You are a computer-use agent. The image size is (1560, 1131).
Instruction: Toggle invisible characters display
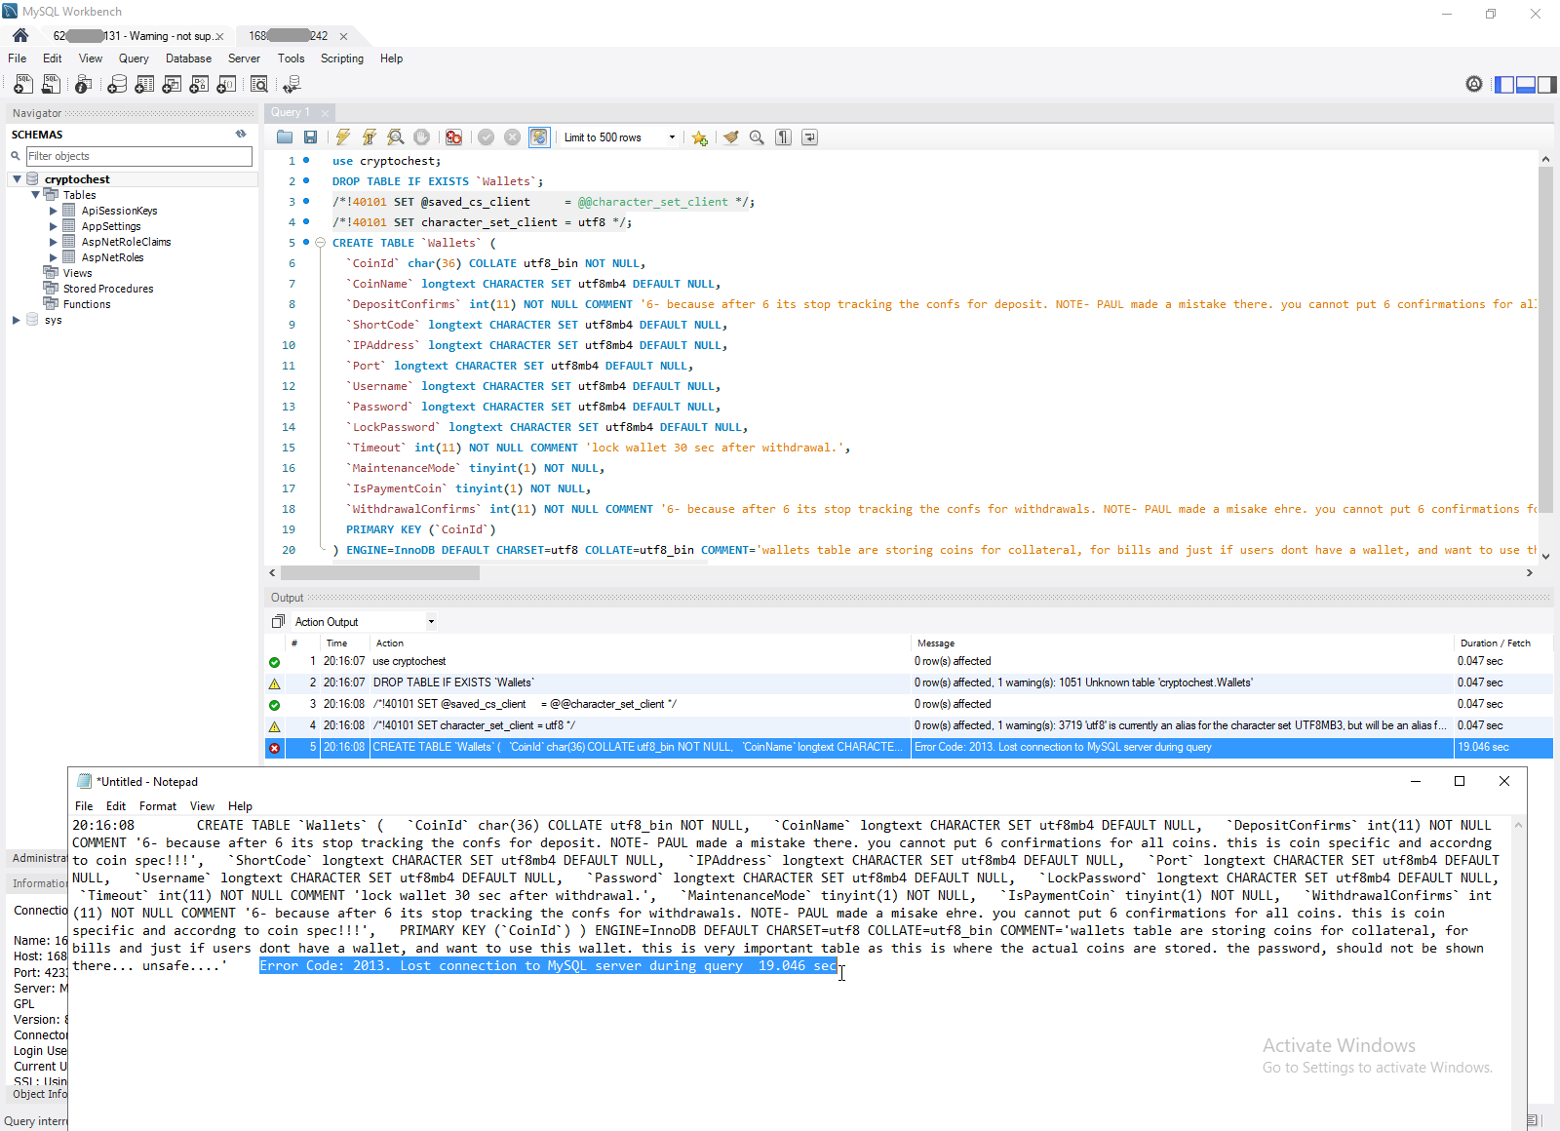[783, 137]
